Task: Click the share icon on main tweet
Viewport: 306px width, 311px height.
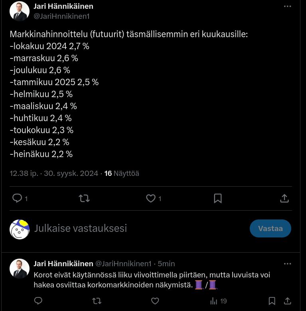Action: pos(284,198)
